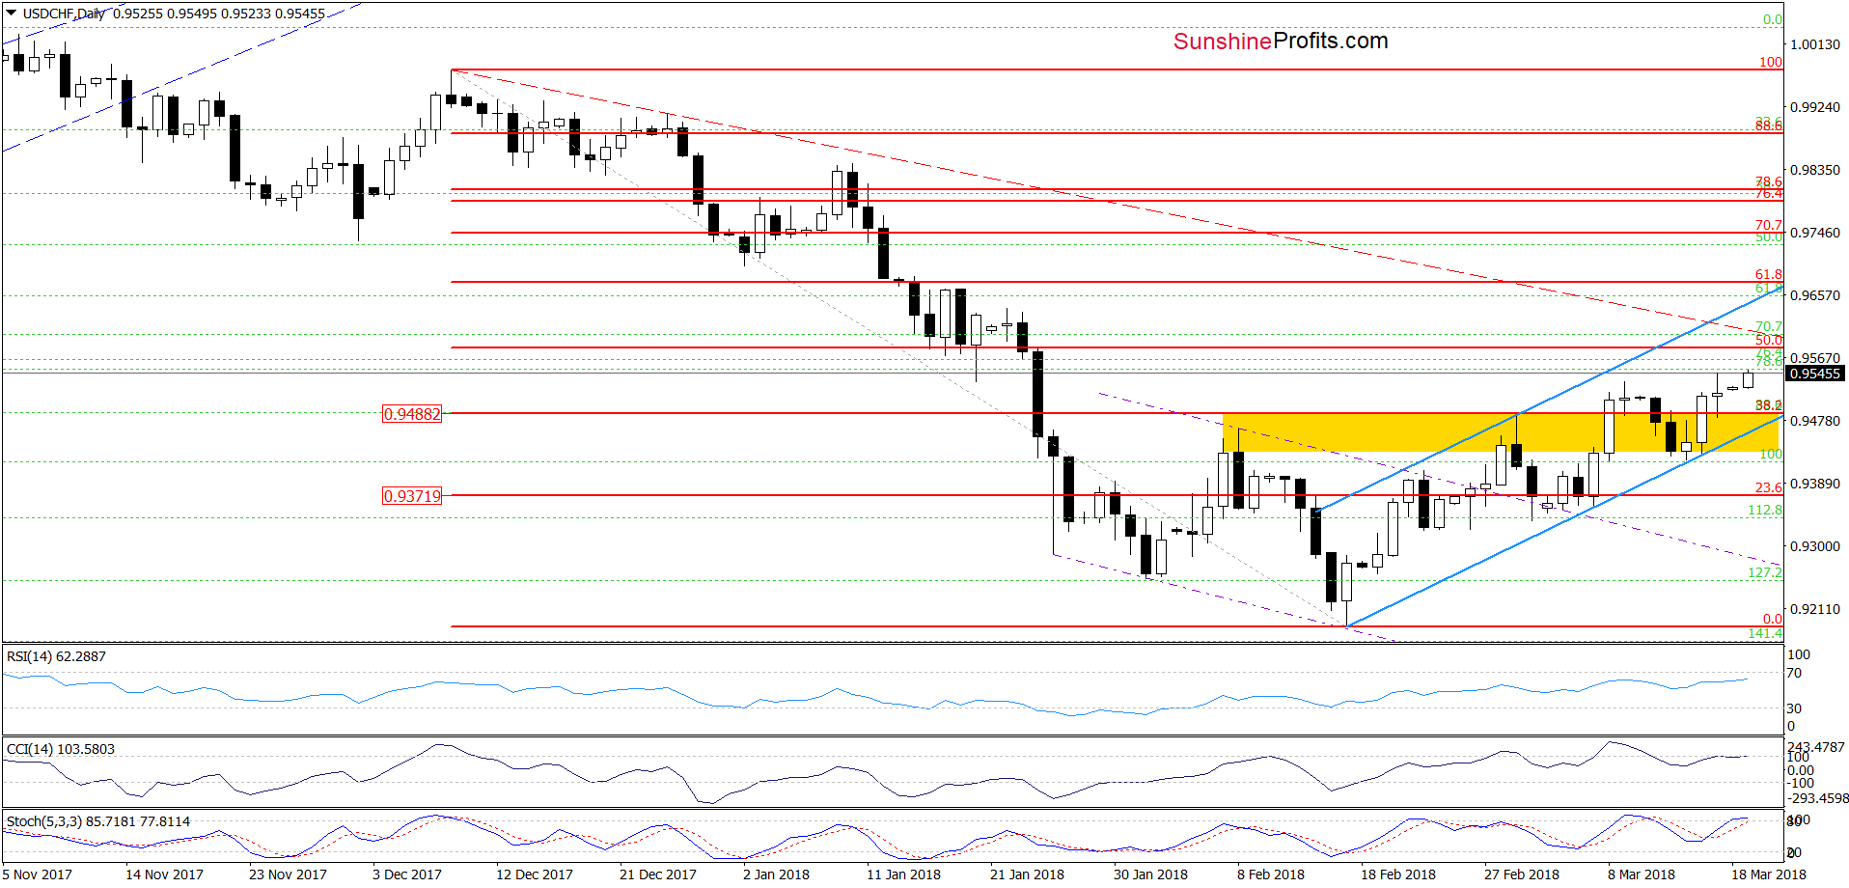1849x888 pixels.
Task: Select the 8 Mar 2018 date label
Action: coord(1642,874)
